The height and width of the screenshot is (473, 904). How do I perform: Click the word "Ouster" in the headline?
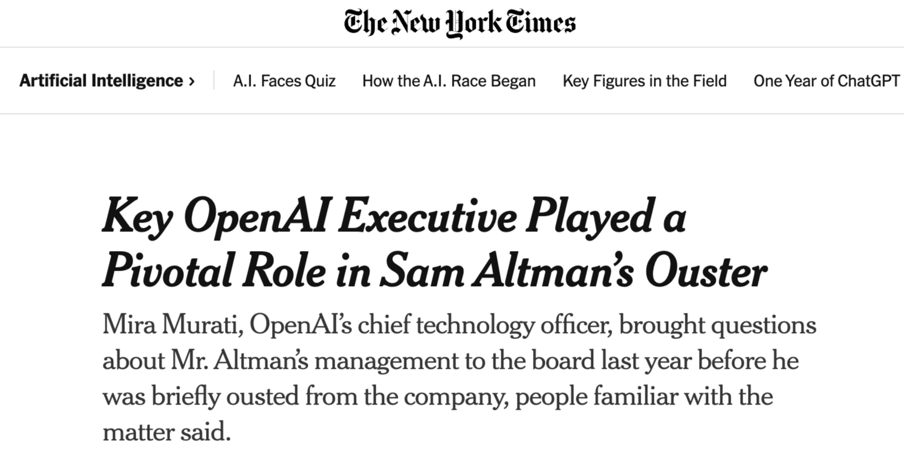[x=706, y=272]
